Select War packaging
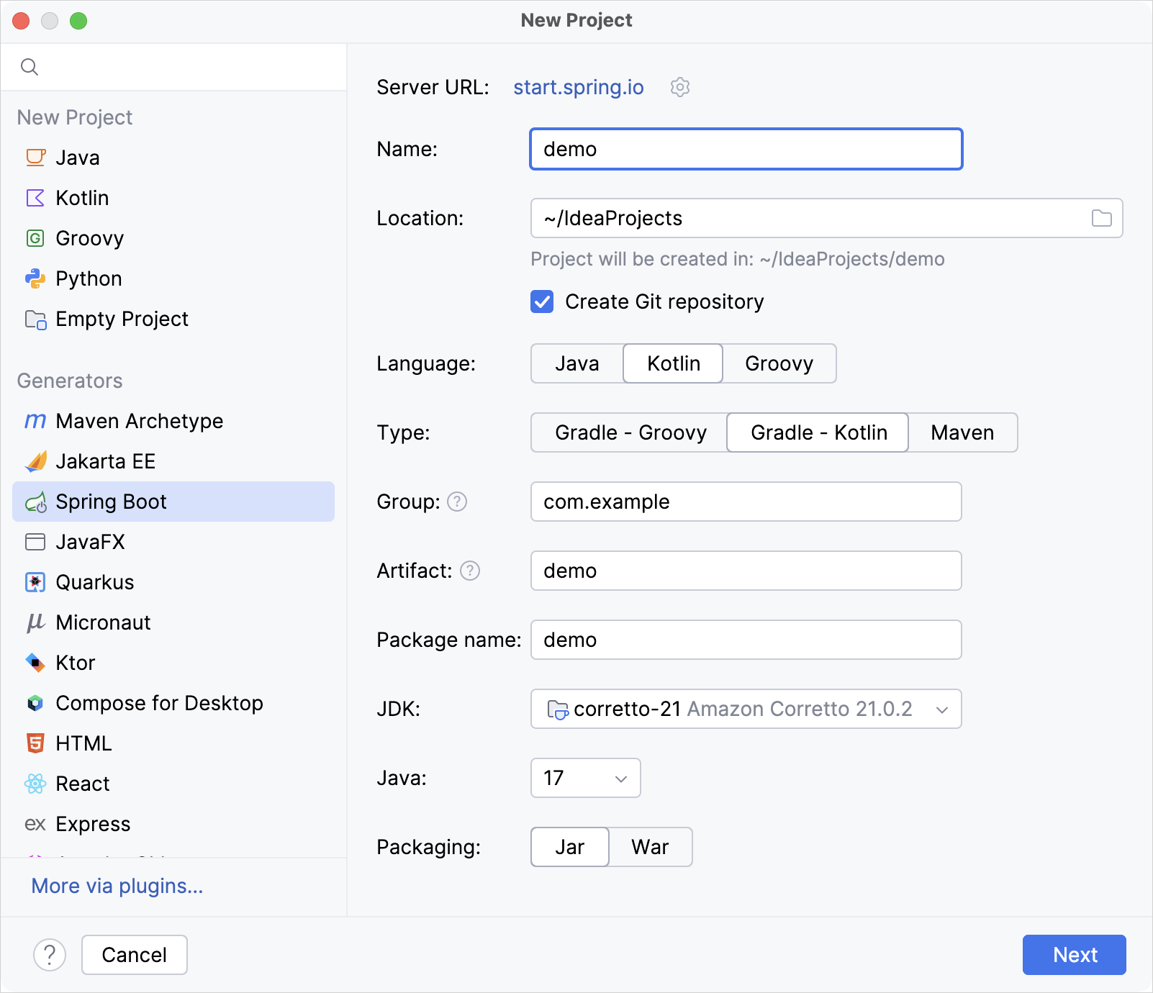 point(650,847)
